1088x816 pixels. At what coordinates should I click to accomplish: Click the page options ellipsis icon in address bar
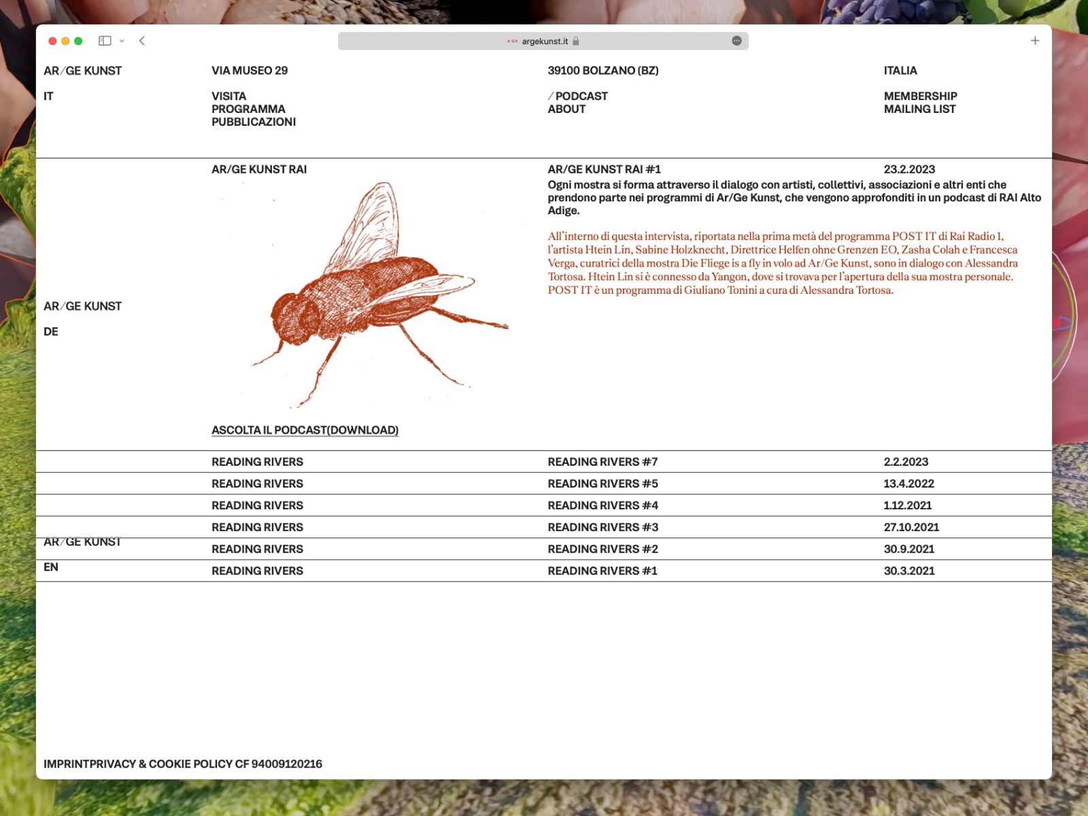tap(736, 41)
